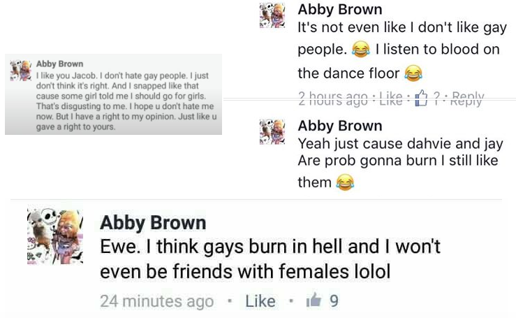The width and height of the screenshot is (516, 318).
Task: Click the thumbs-up icon beside the Reply link
Action: 421,99
